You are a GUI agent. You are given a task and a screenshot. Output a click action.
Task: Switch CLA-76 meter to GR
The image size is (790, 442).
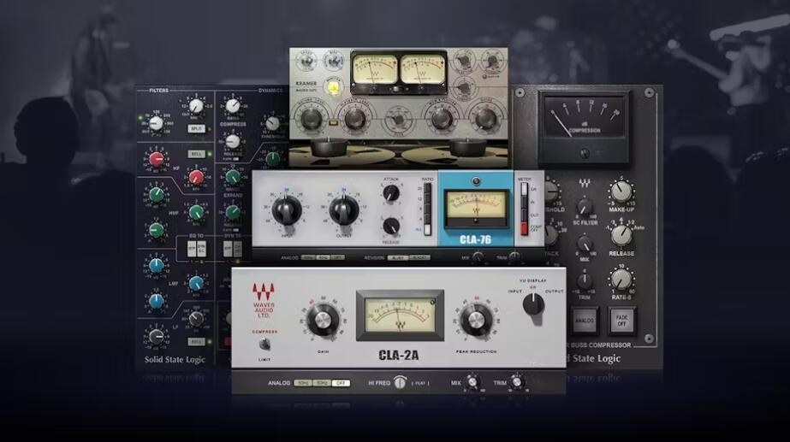point(524,189)
